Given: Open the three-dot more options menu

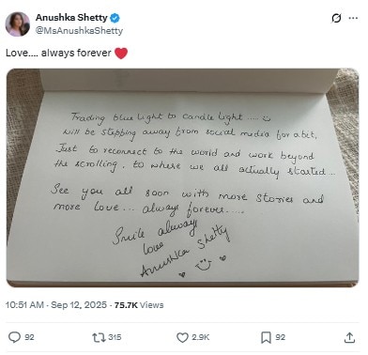Looking at the screenshot, I should [x=353, y=18].
